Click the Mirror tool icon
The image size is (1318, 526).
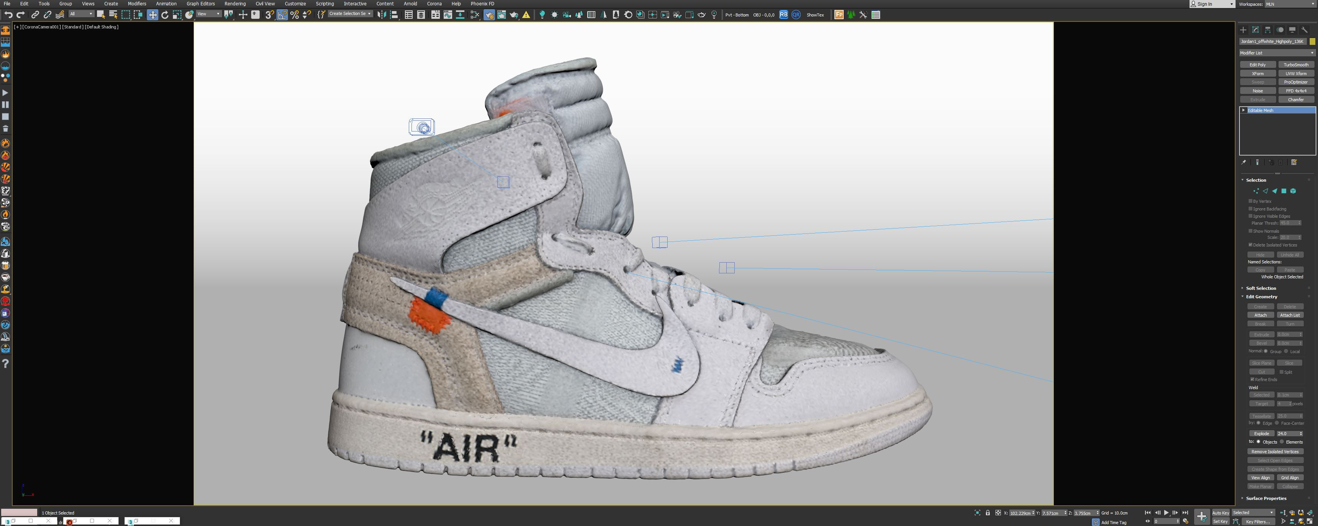pos(382,15)
